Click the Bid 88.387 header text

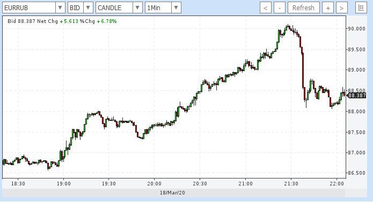[21, 21]
